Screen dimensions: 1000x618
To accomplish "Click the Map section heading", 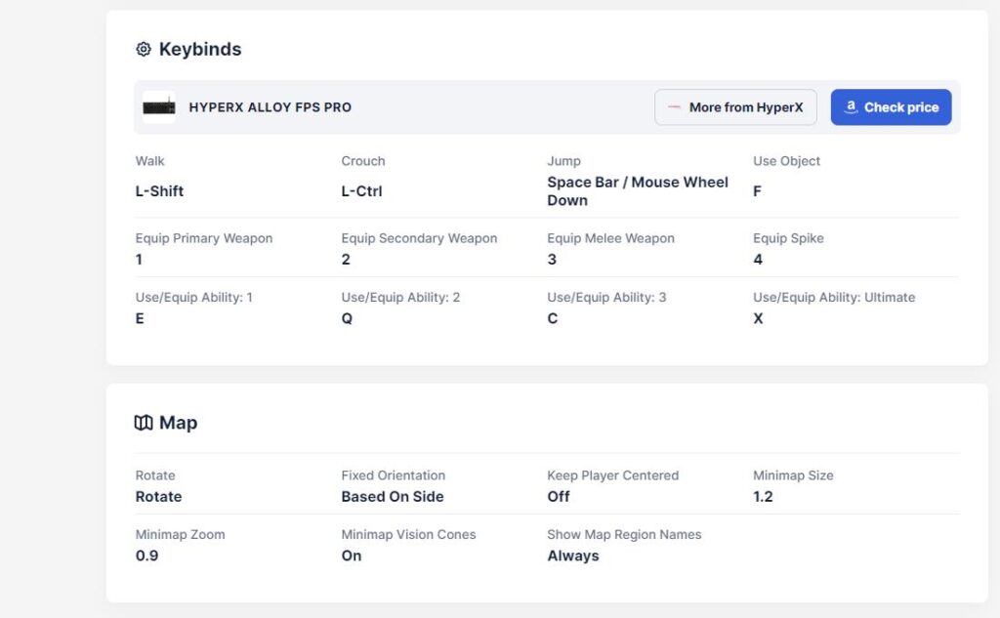I will (178, 423).
